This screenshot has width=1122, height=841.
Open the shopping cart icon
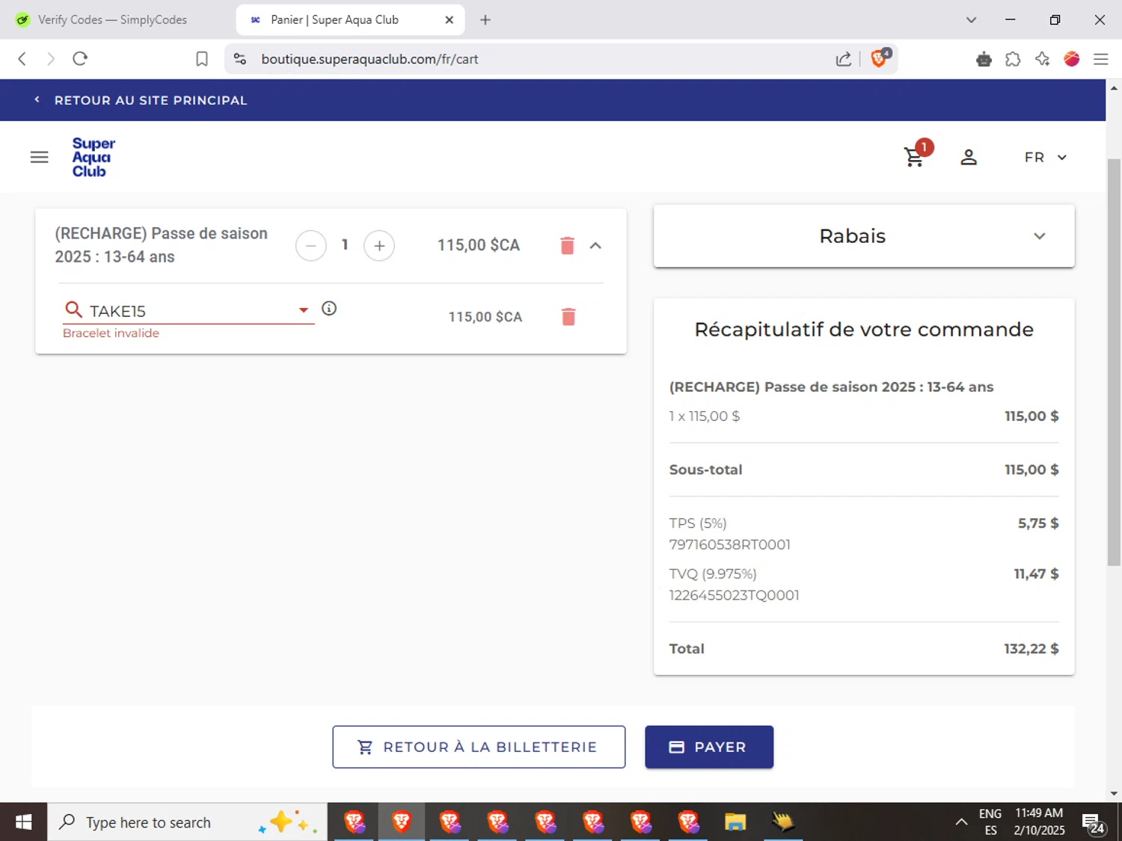[x=914, y=157]
